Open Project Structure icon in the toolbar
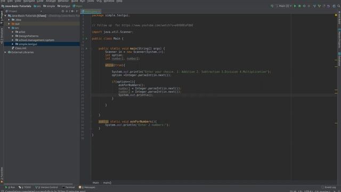The width and height of the screenshot is (341, 192). pyautogui.click(x=334, y=6)
